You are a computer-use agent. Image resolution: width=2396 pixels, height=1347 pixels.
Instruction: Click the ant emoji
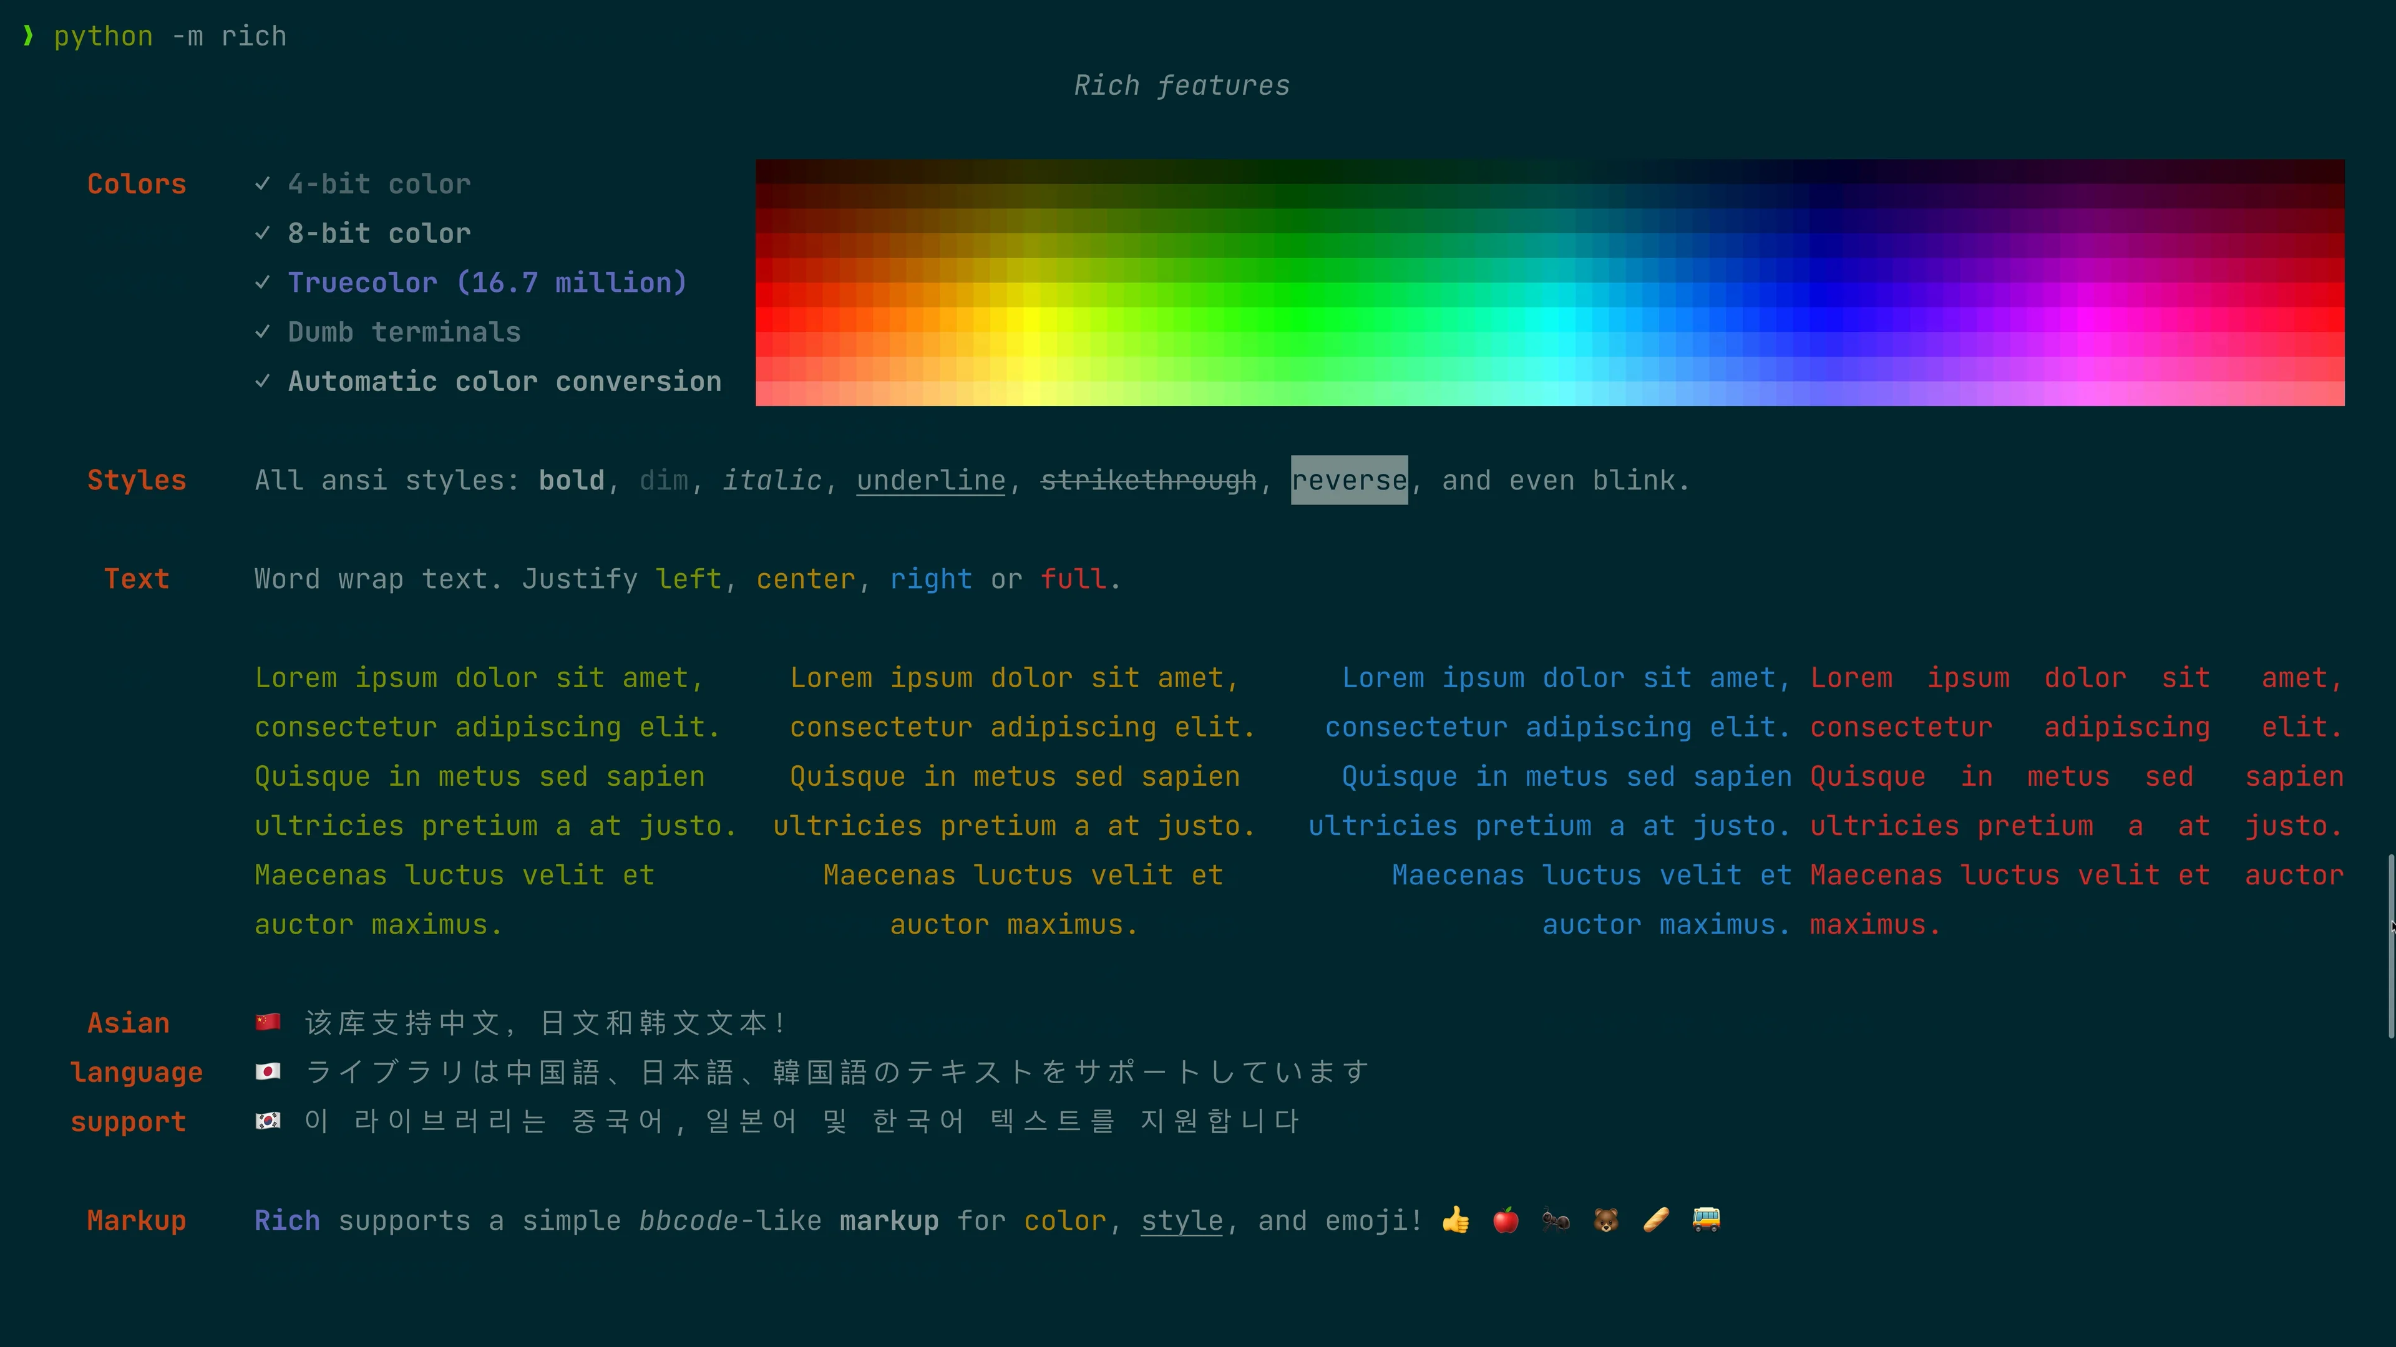point(1556,1220)
